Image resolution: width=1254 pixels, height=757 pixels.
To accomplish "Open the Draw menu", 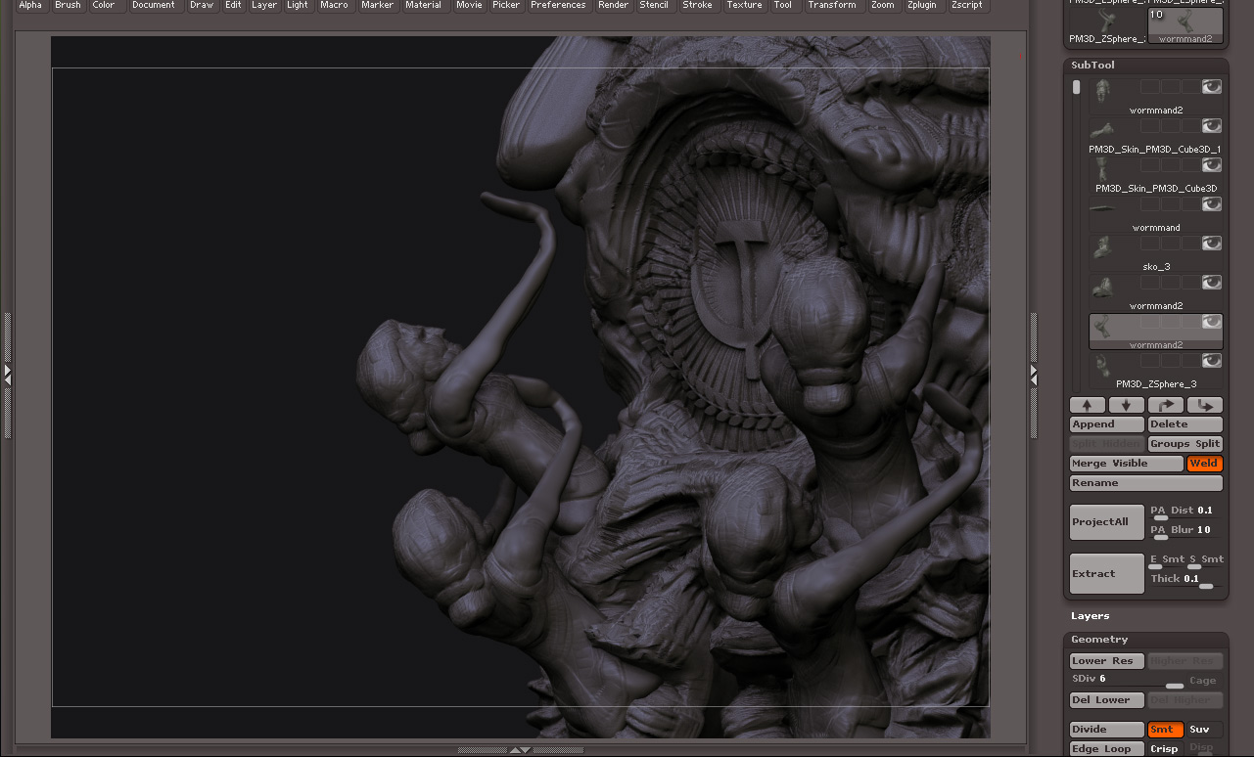I will pos(202,6).
